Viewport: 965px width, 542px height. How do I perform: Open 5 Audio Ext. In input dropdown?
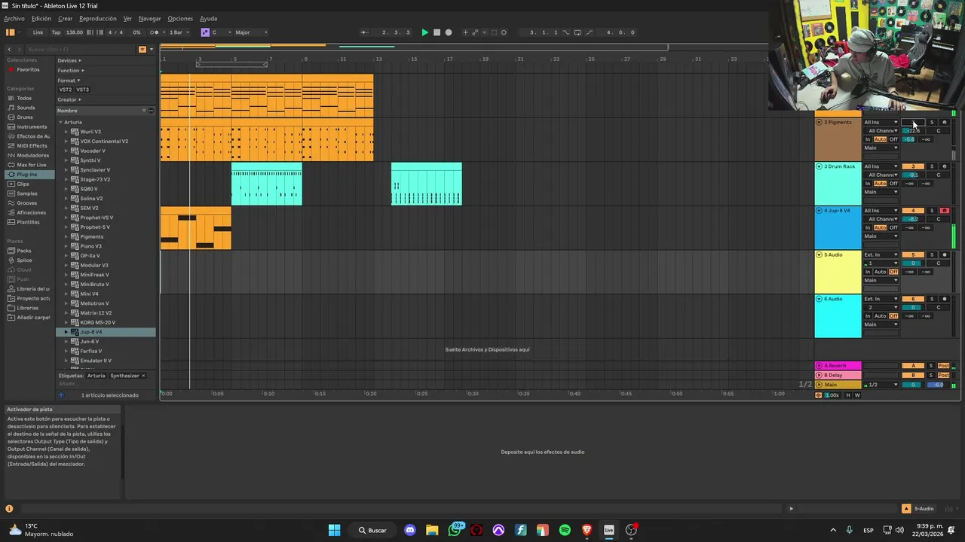(881, 254)
